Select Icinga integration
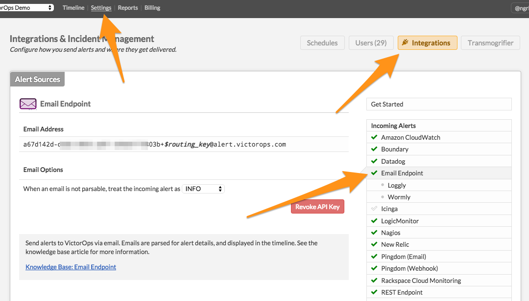The height and width of the screenshot is (301, 529). tap(439, 209)
